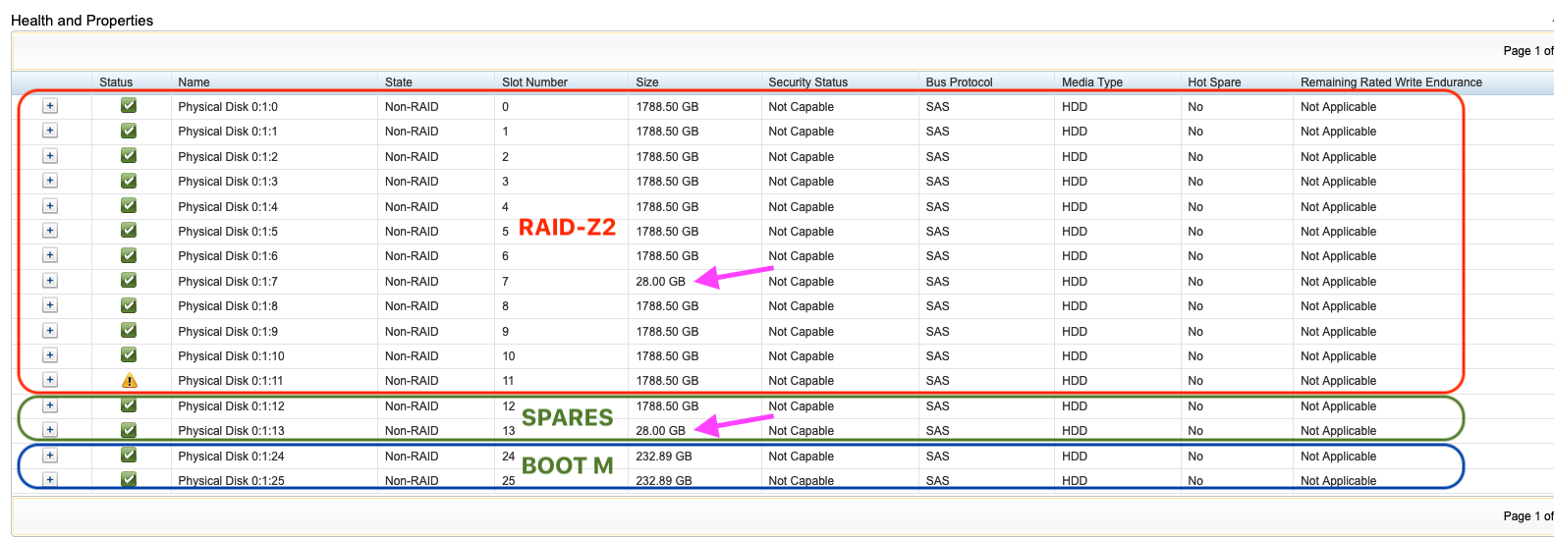Viewport: 1554px width, 538px height.
Task: Expand details for Physical Disk 0:1:0
Action: pos(50,106)
